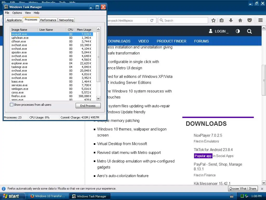Select the Processes tab
The width and height of the screenshot is (266, 200).
31,20
